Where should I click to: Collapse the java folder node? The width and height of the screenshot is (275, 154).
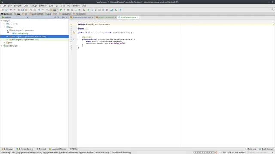[x=5, y=27]
